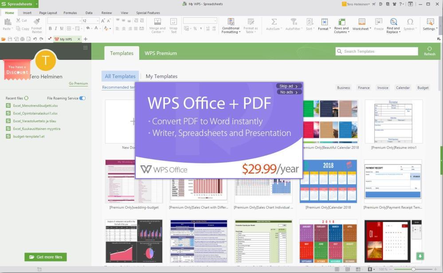This screenshot has width=443, height=273.
Task: Click the undo arrow icon
Action: click(35, 39)
